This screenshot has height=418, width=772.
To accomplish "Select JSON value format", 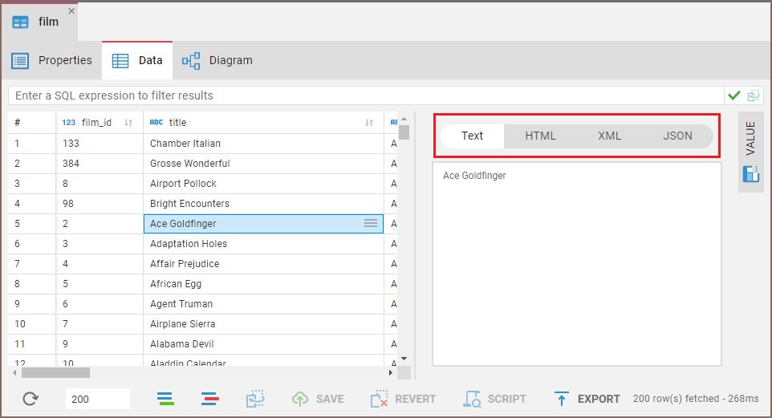I will click(x=677, y=136).
